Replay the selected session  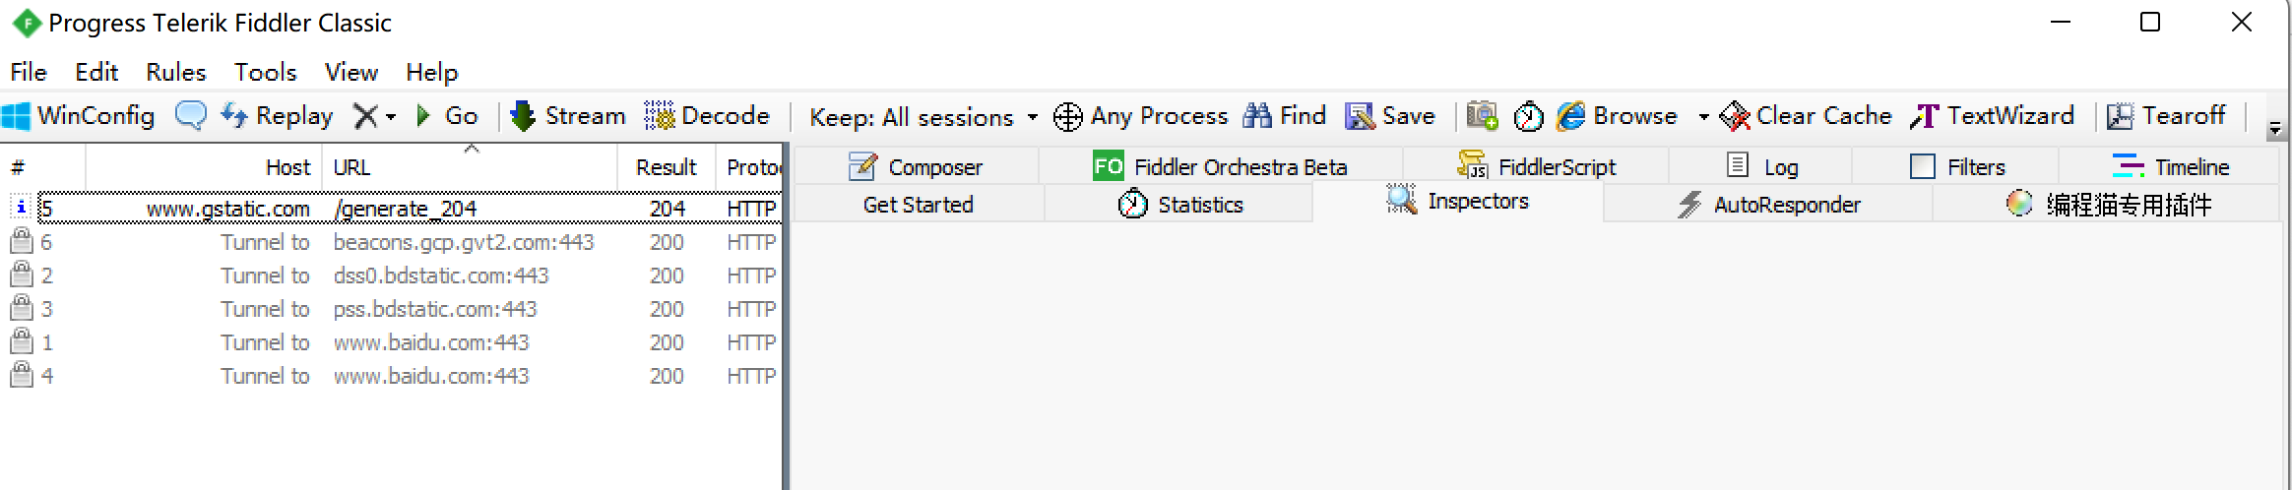277,116
